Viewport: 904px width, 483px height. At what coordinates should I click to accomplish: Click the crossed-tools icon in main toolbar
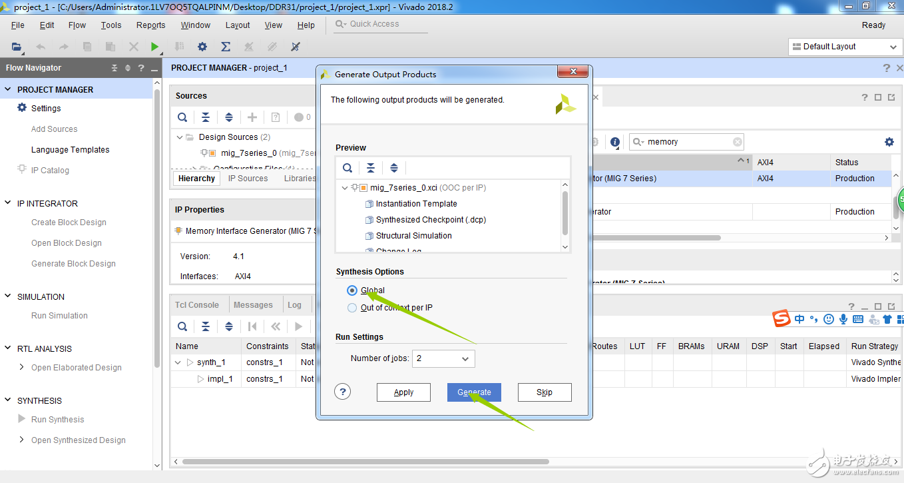click(296, 47)
